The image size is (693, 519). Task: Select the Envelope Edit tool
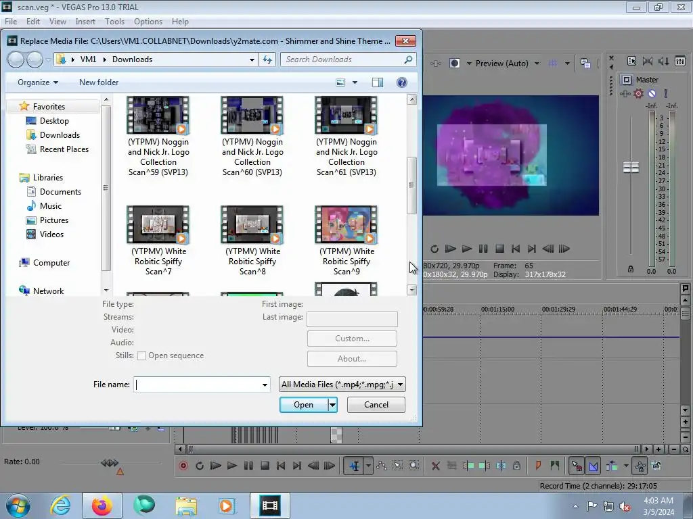click(x=382, y=466)
